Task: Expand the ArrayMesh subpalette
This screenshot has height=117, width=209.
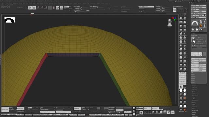Action: pyautogui.click(x=194, y=87)
